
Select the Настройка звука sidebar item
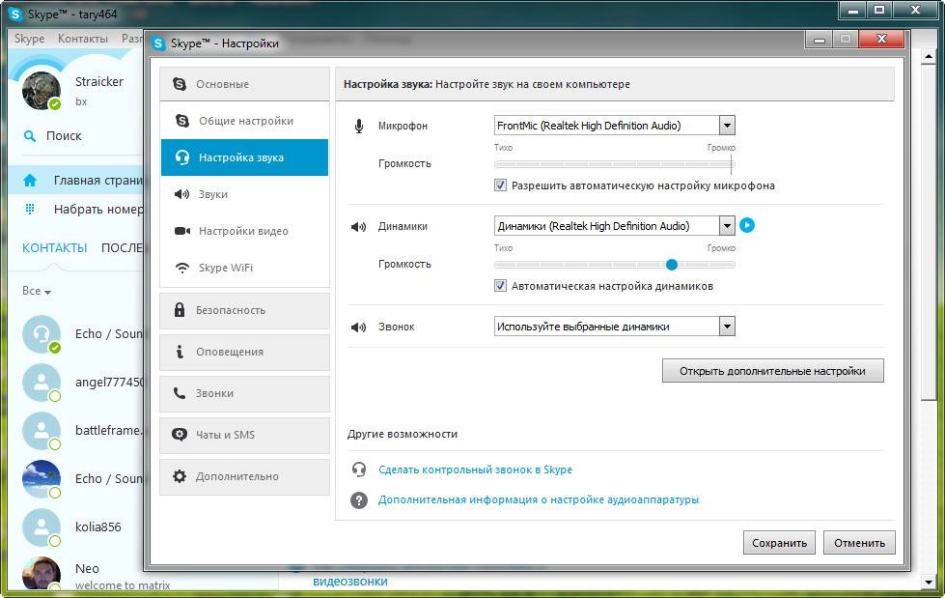(244, 157)
